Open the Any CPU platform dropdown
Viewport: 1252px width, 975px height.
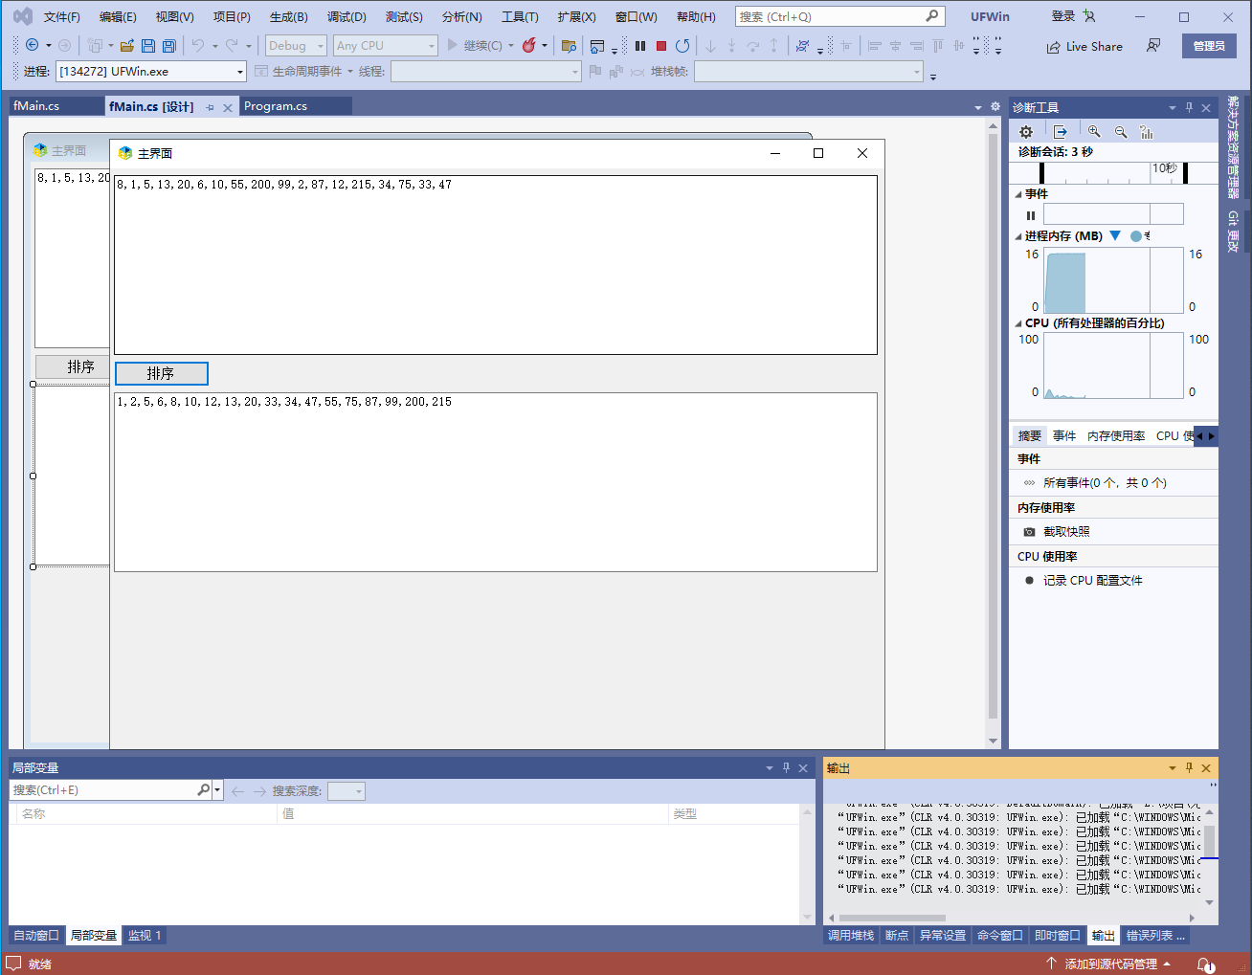[x=385, y=46]
